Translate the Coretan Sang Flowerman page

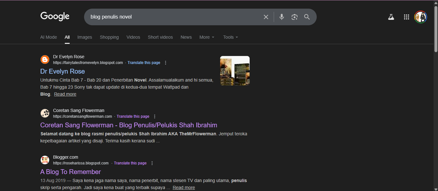click(x=133, y=116)
